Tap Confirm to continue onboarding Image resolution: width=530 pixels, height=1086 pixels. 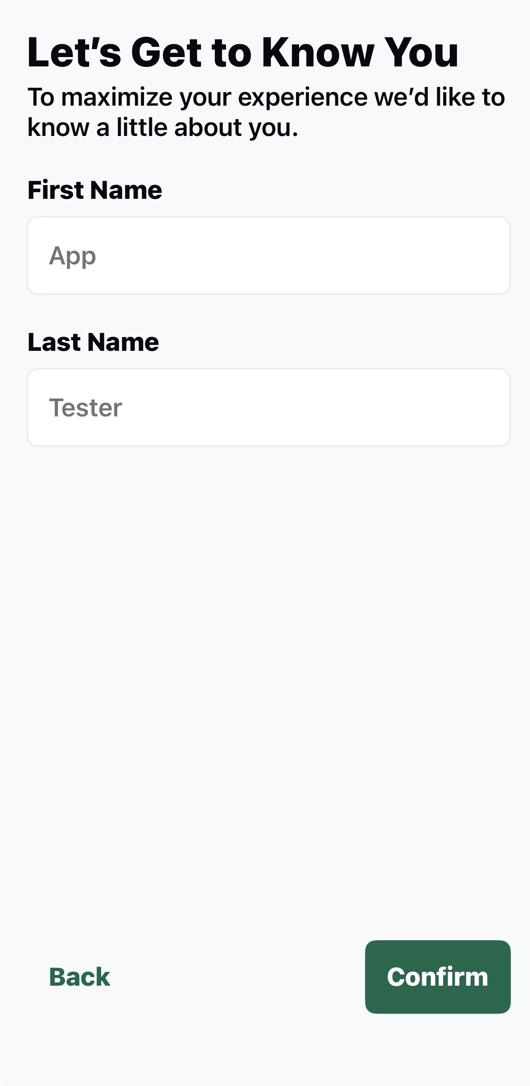(437, 977)
